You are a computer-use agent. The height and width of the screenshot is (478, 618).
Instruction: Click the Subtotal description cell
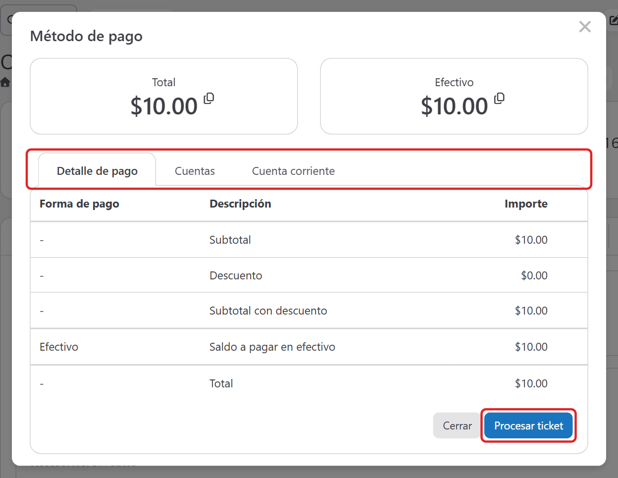click(x=230, y=240)
